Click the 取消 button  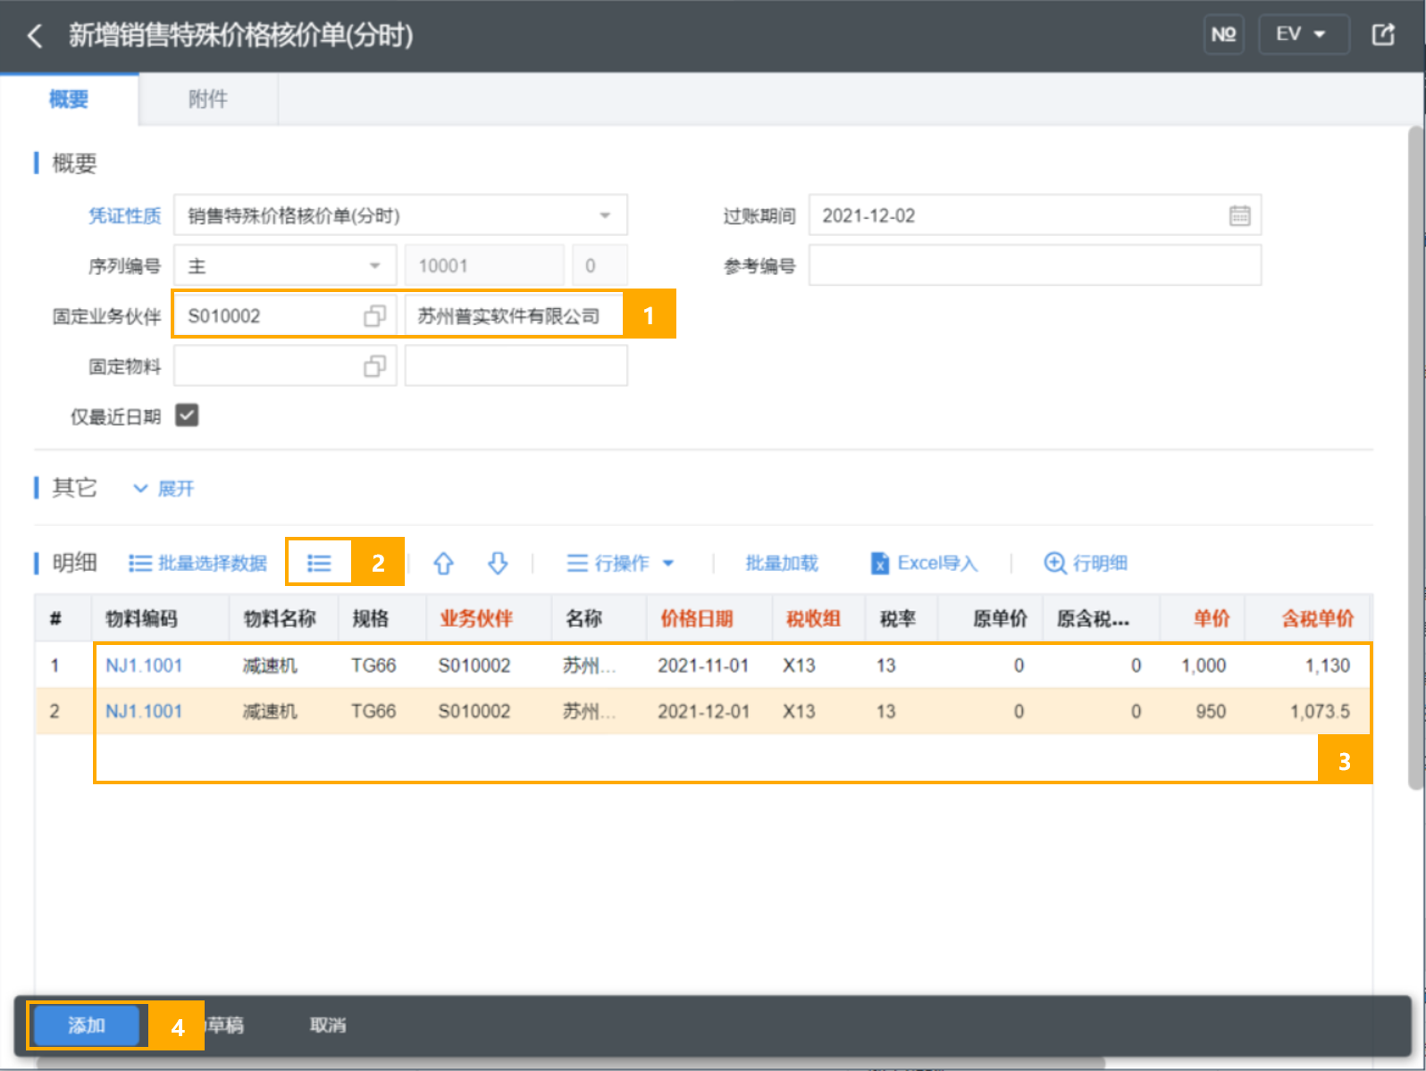[328, 1025]
